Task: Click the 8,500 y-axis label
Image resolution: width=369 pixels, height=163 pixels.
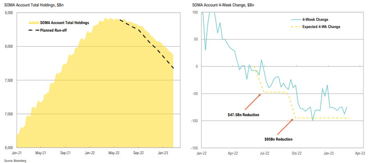Action: point(8,13)
